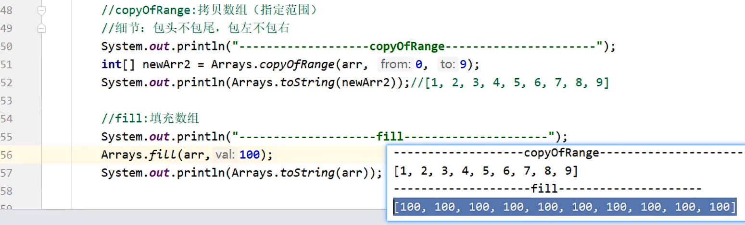Click line number 50 in the gutter
This screenshot has height=225, width=745.
(x=7, y=47)
